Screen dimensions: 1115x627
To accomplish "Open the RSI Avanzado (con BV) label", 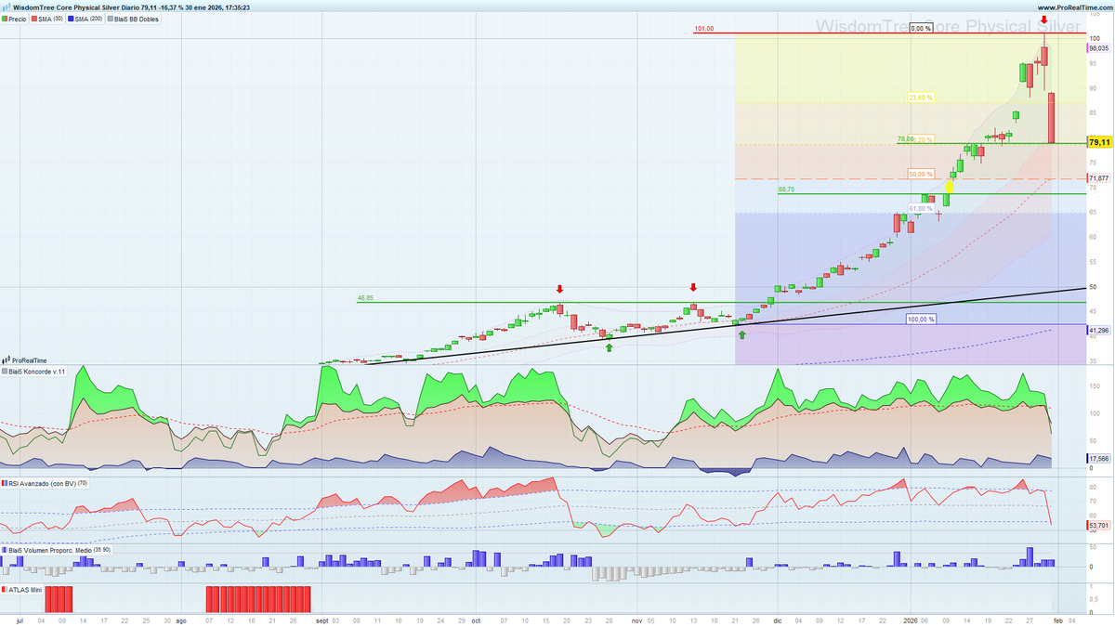I will pyautogui.click(x=44, y=484).
